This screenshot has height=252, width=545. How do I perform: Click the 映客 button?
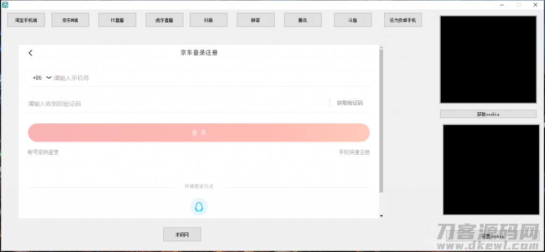click(256, 20)
